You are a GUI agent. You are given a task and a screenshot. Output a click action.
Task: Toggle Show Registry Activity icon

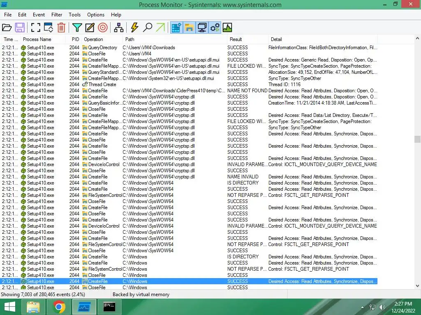coord(176,27)
